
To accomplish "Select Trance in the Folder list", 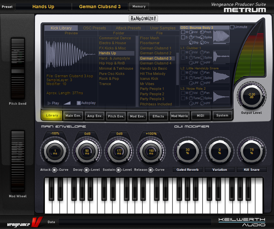I will tap(105, 84).
